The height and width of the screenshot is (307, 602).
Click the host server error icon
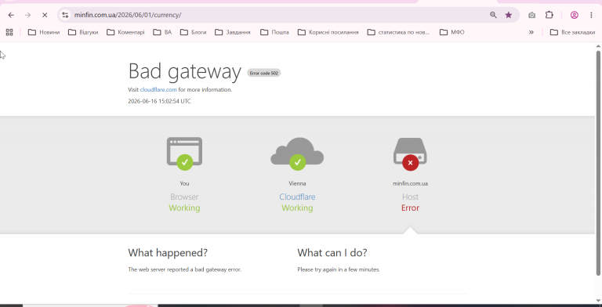coord(410,153)
